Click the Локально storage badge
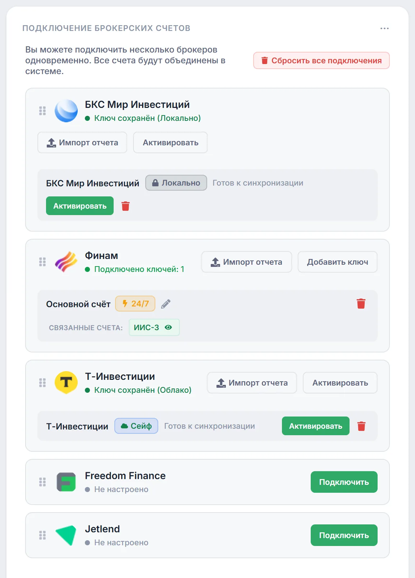The height and width of the screenshot is (578, 415). (x=176, y=183)
